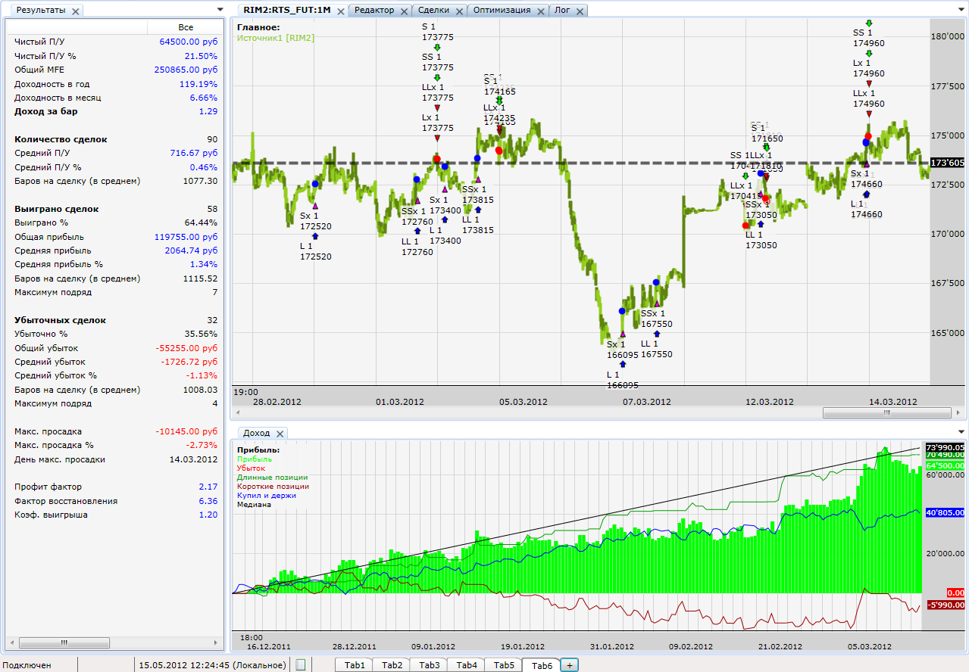The width and height of the screenshot is (969, 672).
Task: Click the L 1 166095 entry arrow marker
Action: (x=623, y=364)
